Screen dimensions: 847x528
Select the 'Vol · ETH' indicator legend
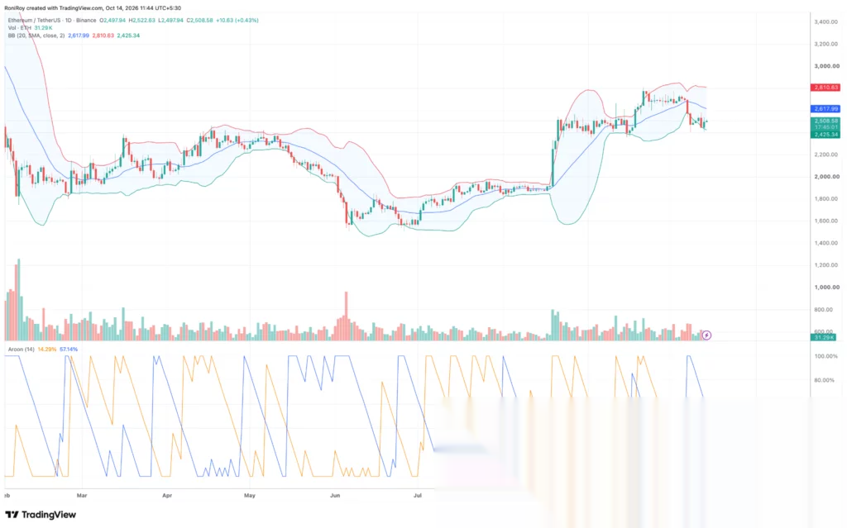tap(20, 28)
